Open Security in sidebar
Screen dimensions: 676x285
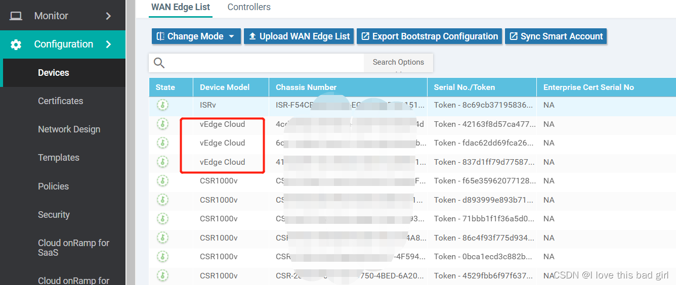[x=54, y=215]
